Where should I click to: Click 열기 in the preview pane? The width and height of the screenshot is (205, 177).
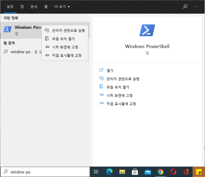point(110,70)
